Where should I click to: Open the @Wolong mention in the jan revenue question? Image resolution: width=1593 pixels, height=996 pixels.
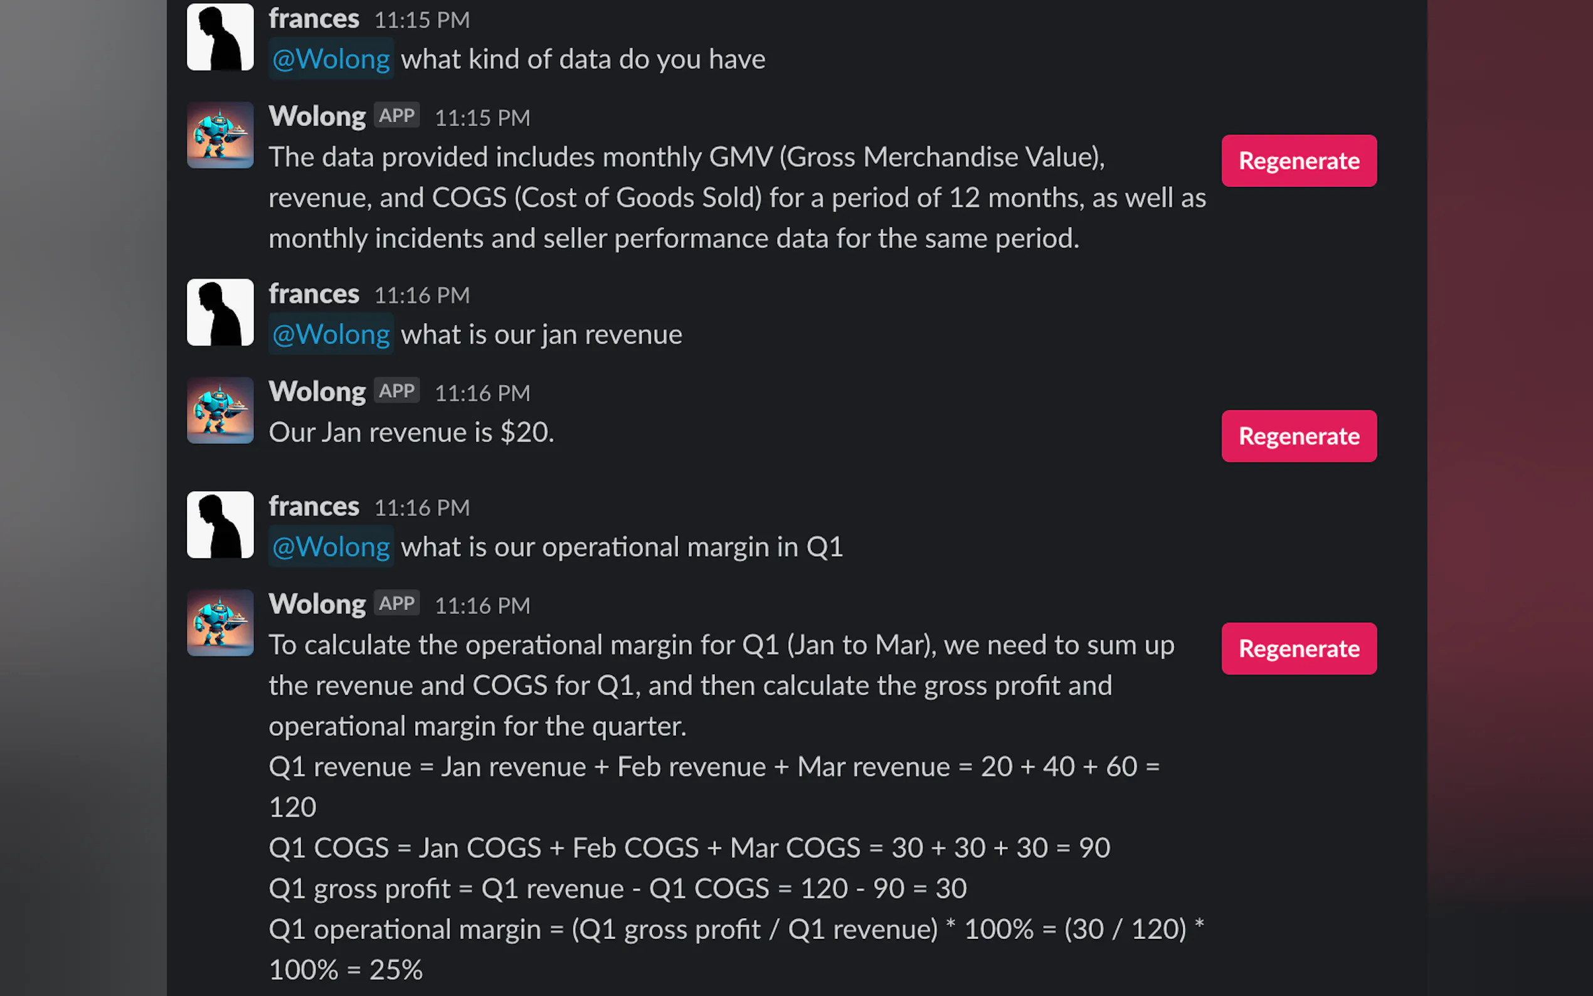(331, 335)
